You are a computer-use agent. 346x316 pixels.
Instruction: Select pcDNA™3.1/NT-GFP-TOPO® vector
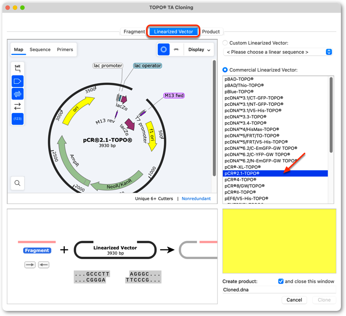(x=275, y=104)
